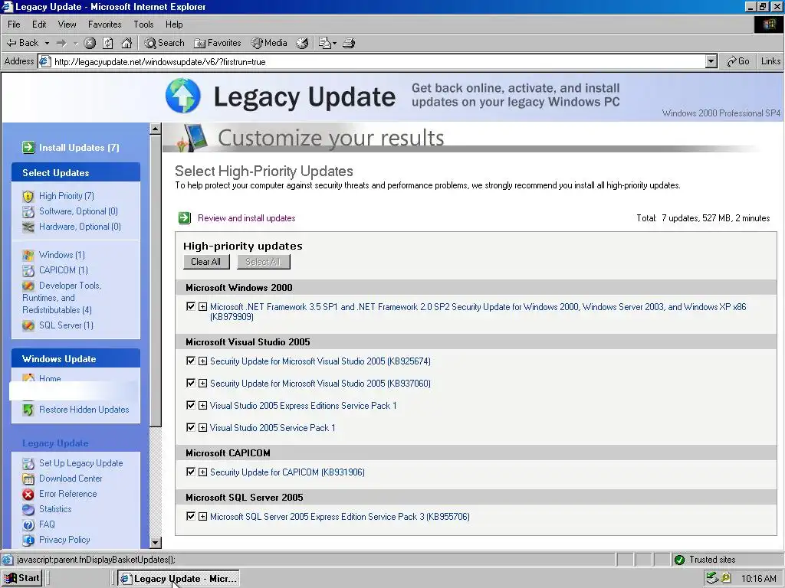Click the Stop loading toolbar icon

(x=90, y=43)
